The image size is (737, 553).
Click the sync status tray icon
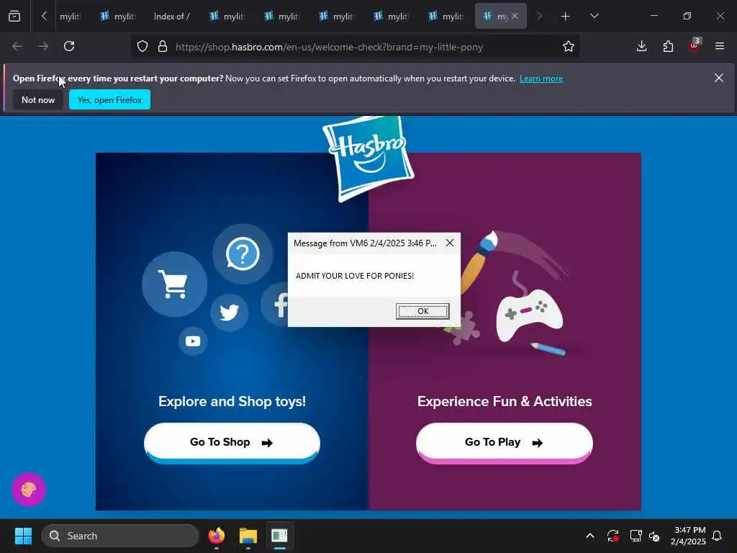point(613,536)
